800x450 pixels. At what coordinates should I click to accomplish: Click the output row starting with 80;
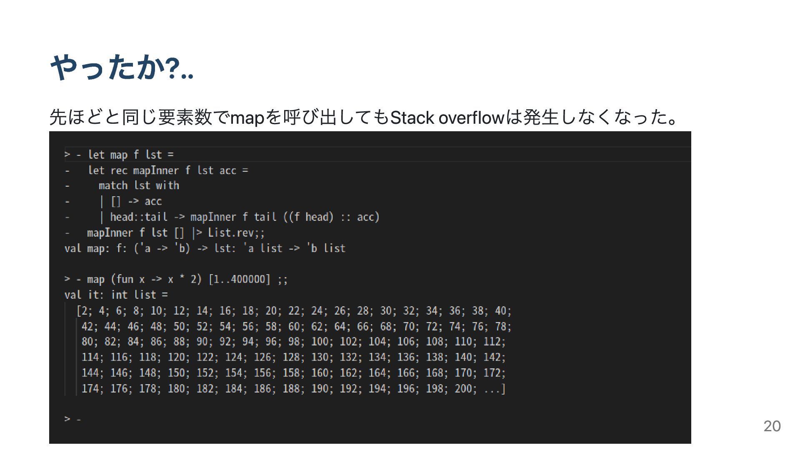(x=293, y=342)
